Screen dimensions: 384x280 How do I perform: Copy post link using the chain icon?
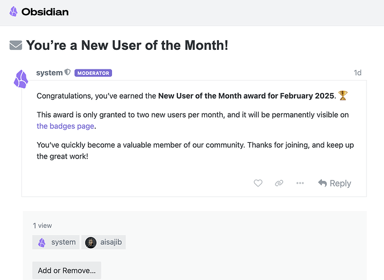click(279, 183)
